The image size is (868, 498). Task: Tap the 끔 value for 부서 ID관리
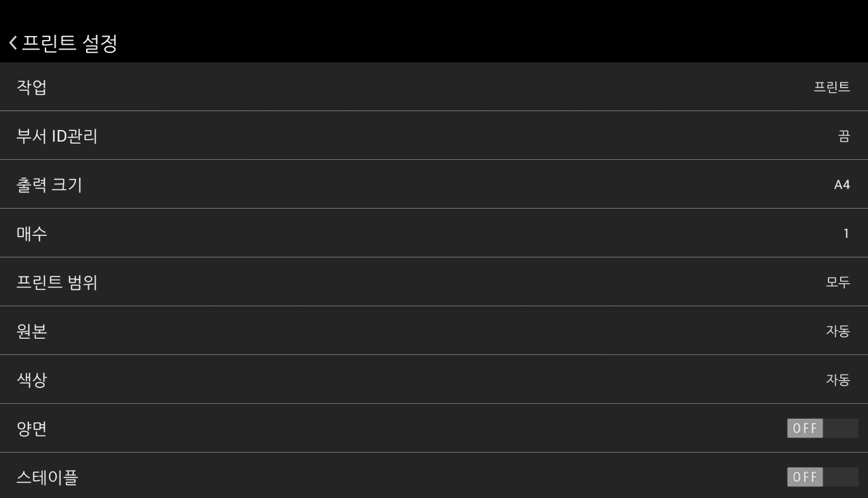844,136
